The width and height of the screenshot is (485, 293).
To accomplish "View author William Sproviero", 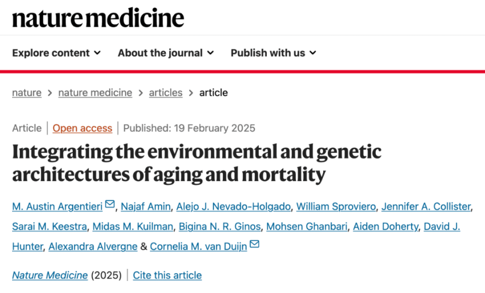I will pos(336,206).
